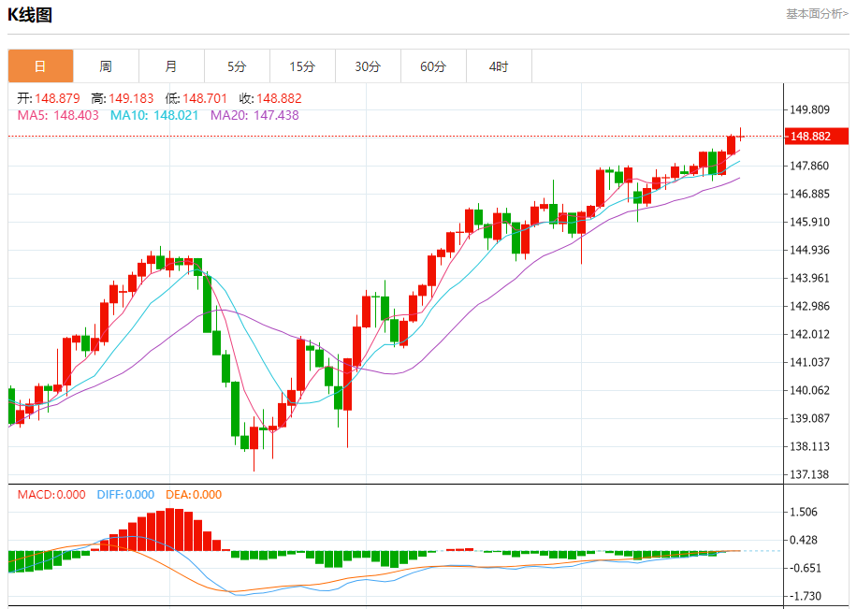857x609 pixels.
Task: Click the MA5: 148.403 legend
Action: click(x=58, y=115)
